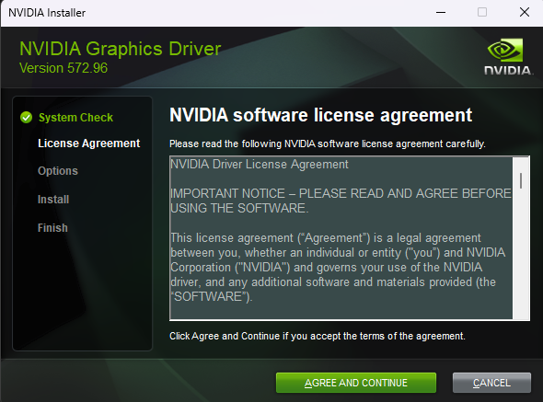Close the NVIDIA Installer window
The image size is (543, 402).
pos(525,13)
